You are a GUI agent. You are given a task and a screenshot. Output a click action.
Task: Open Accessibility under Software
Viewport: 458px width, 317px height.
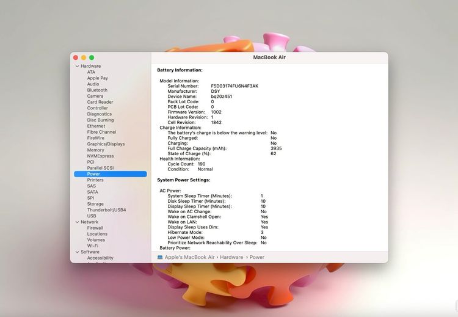click(100, 258)
